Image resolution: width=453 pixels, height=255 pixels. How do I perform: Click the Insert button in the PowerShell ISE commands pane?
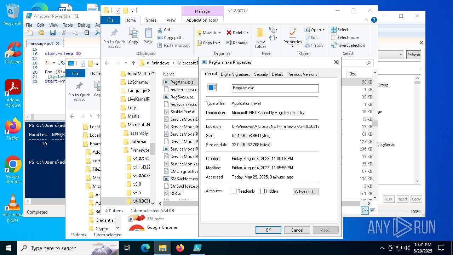pyautogui.click(x=402, y=199)
